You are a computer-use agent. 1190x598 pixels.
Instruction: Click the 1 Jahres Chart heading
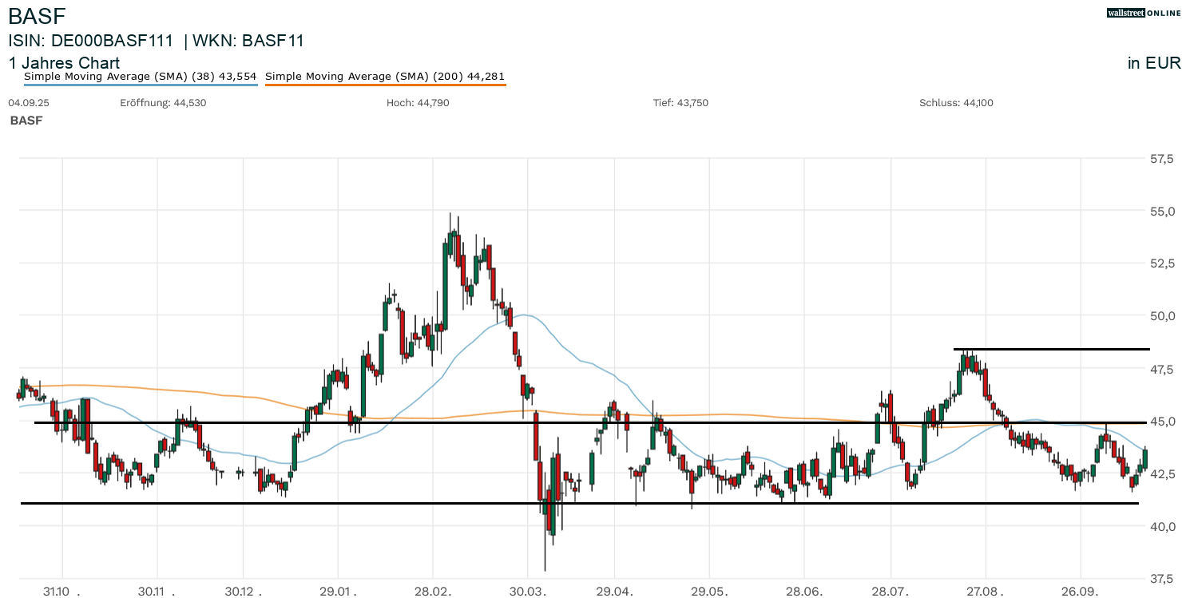pyautogui.click(x=64, y=63)
